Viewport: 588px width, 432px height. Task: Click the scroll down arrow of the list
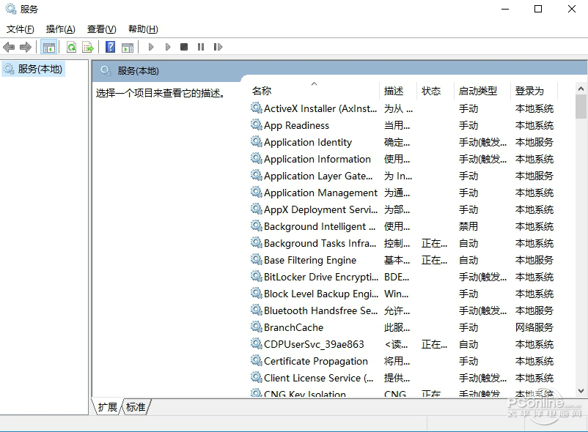(581, 391)
